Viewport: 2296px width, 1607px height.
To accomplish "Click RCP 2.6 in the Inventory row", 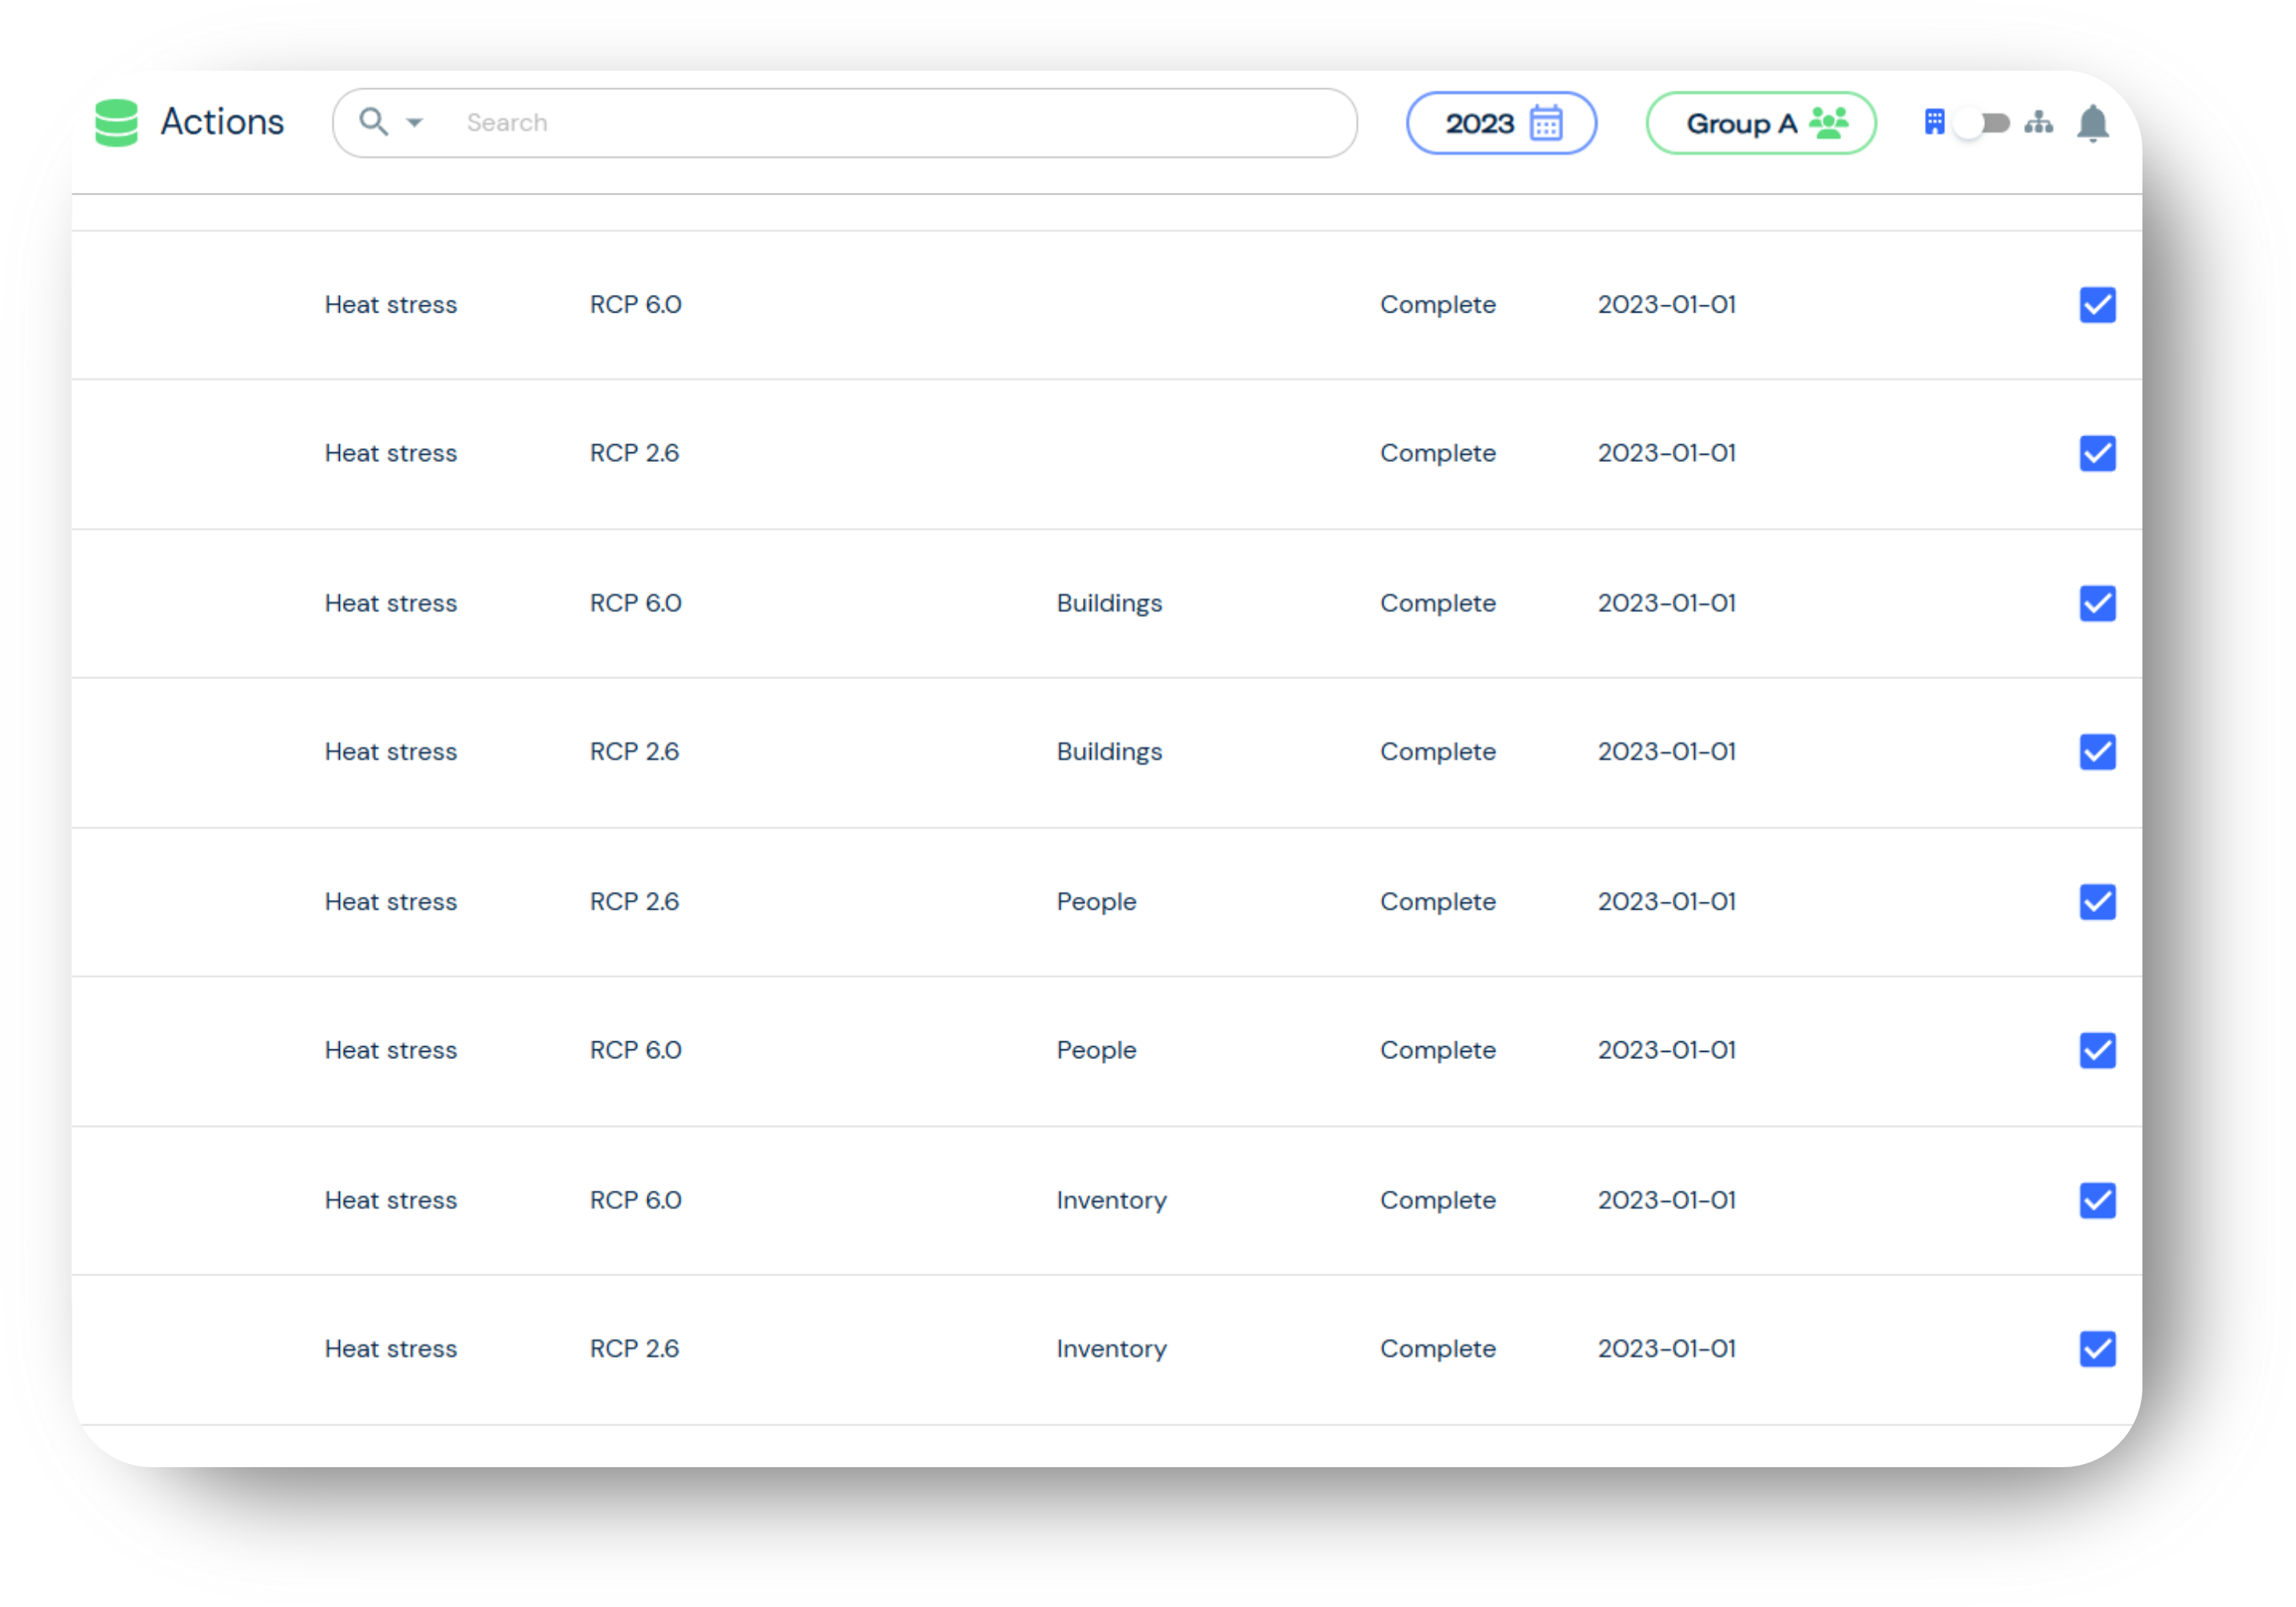I will (x=634, y=1349).
